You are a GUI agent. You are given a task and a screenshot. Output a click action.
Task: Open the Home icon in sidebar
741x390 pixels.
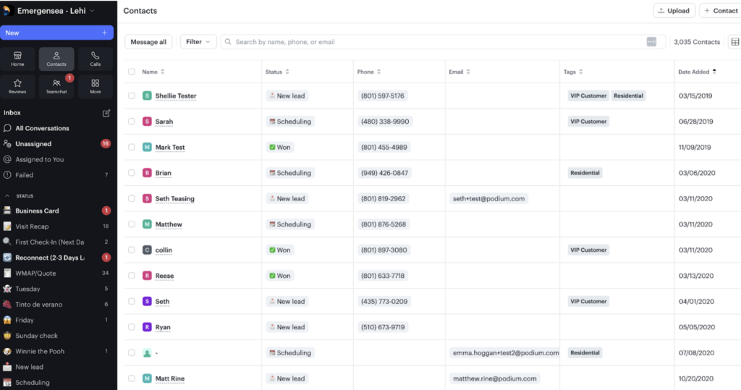point(17,59)
